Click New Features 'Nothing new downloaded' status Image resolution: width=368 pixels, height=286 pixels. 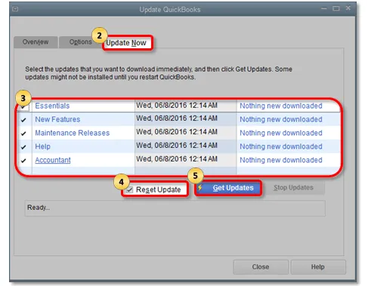[x=281, y=119]
